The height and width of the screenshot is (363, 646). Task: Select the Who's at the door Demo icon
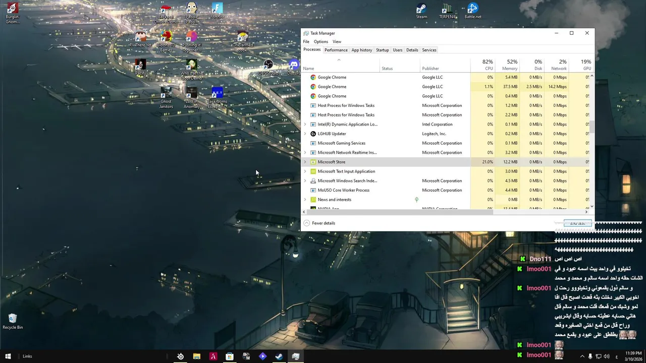[191, 70]
